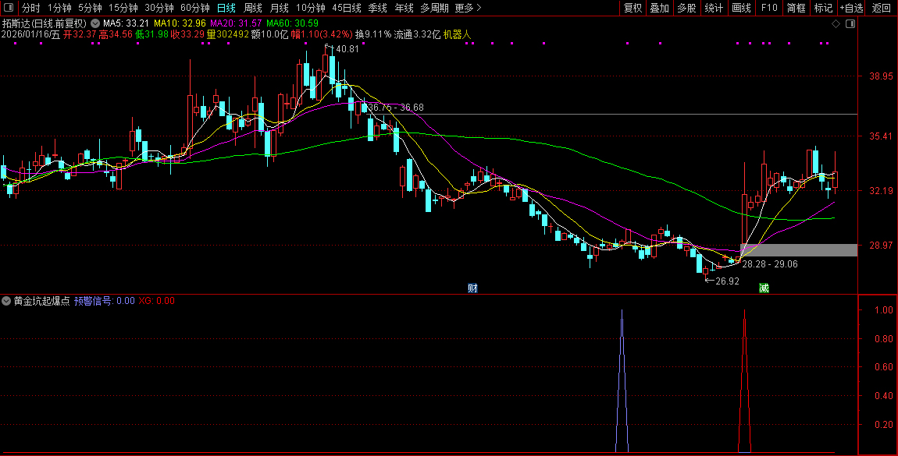Click the 叠加 overlay button

[x=659, y=8]
